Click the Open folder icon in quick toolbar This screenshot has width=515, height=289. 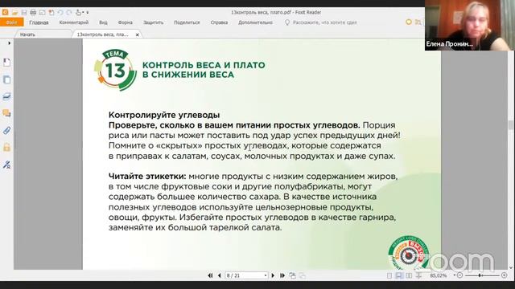click(14, 13)
